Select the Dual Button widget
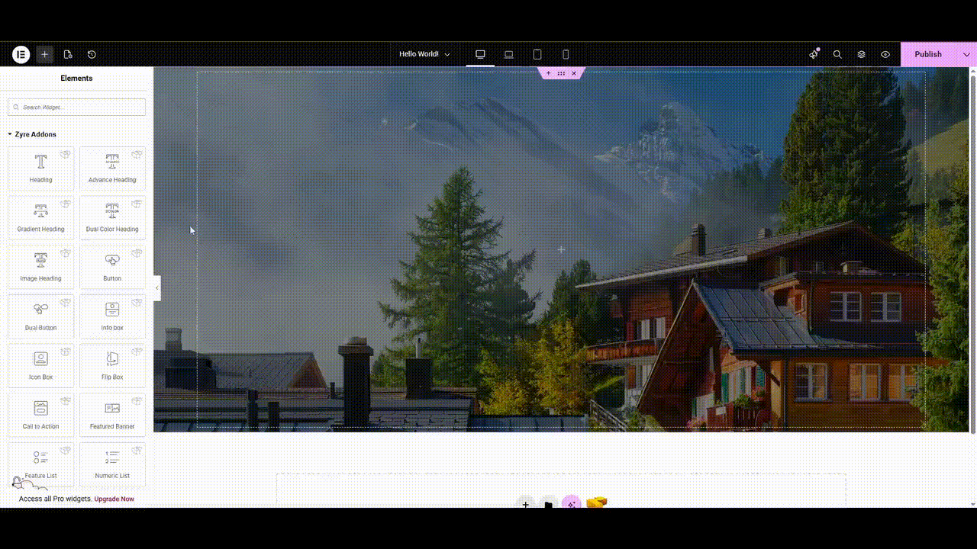Screen dimensions: 977x549 (41, 316)
